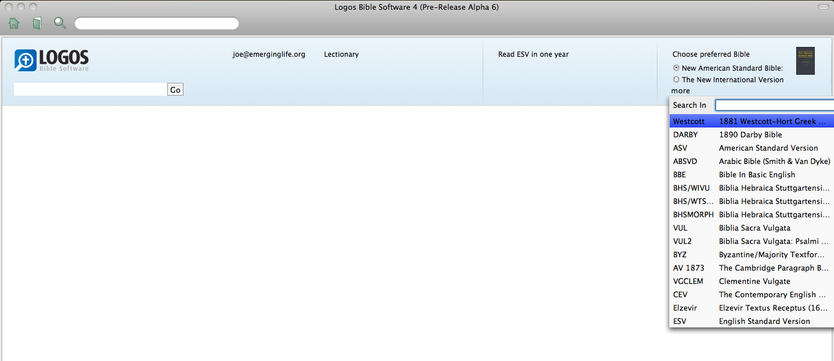
Task: Choose VUL2 Biblia Sacra Vulgata Psalmi
Action: coord(752,241)
